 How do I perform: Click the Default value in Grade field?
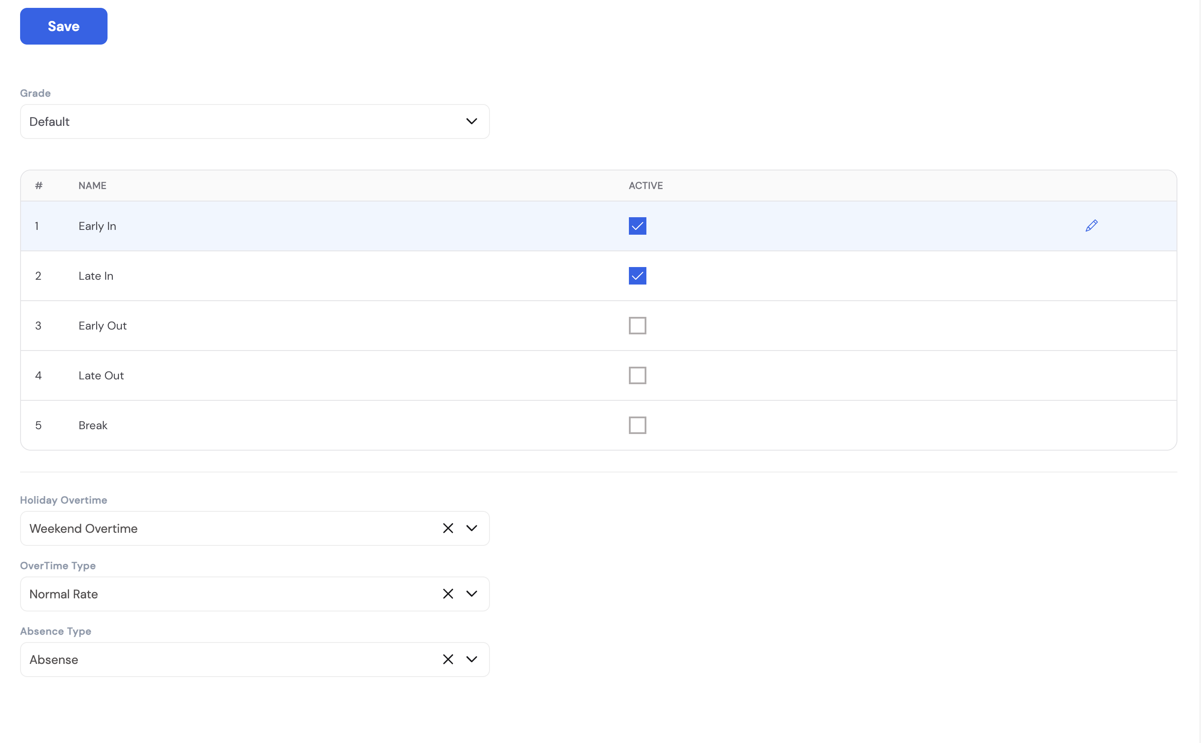pyautogui.click(x=49, y=122)
